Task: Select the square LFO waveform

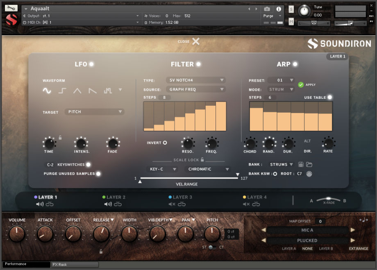Action: [62, 91]
